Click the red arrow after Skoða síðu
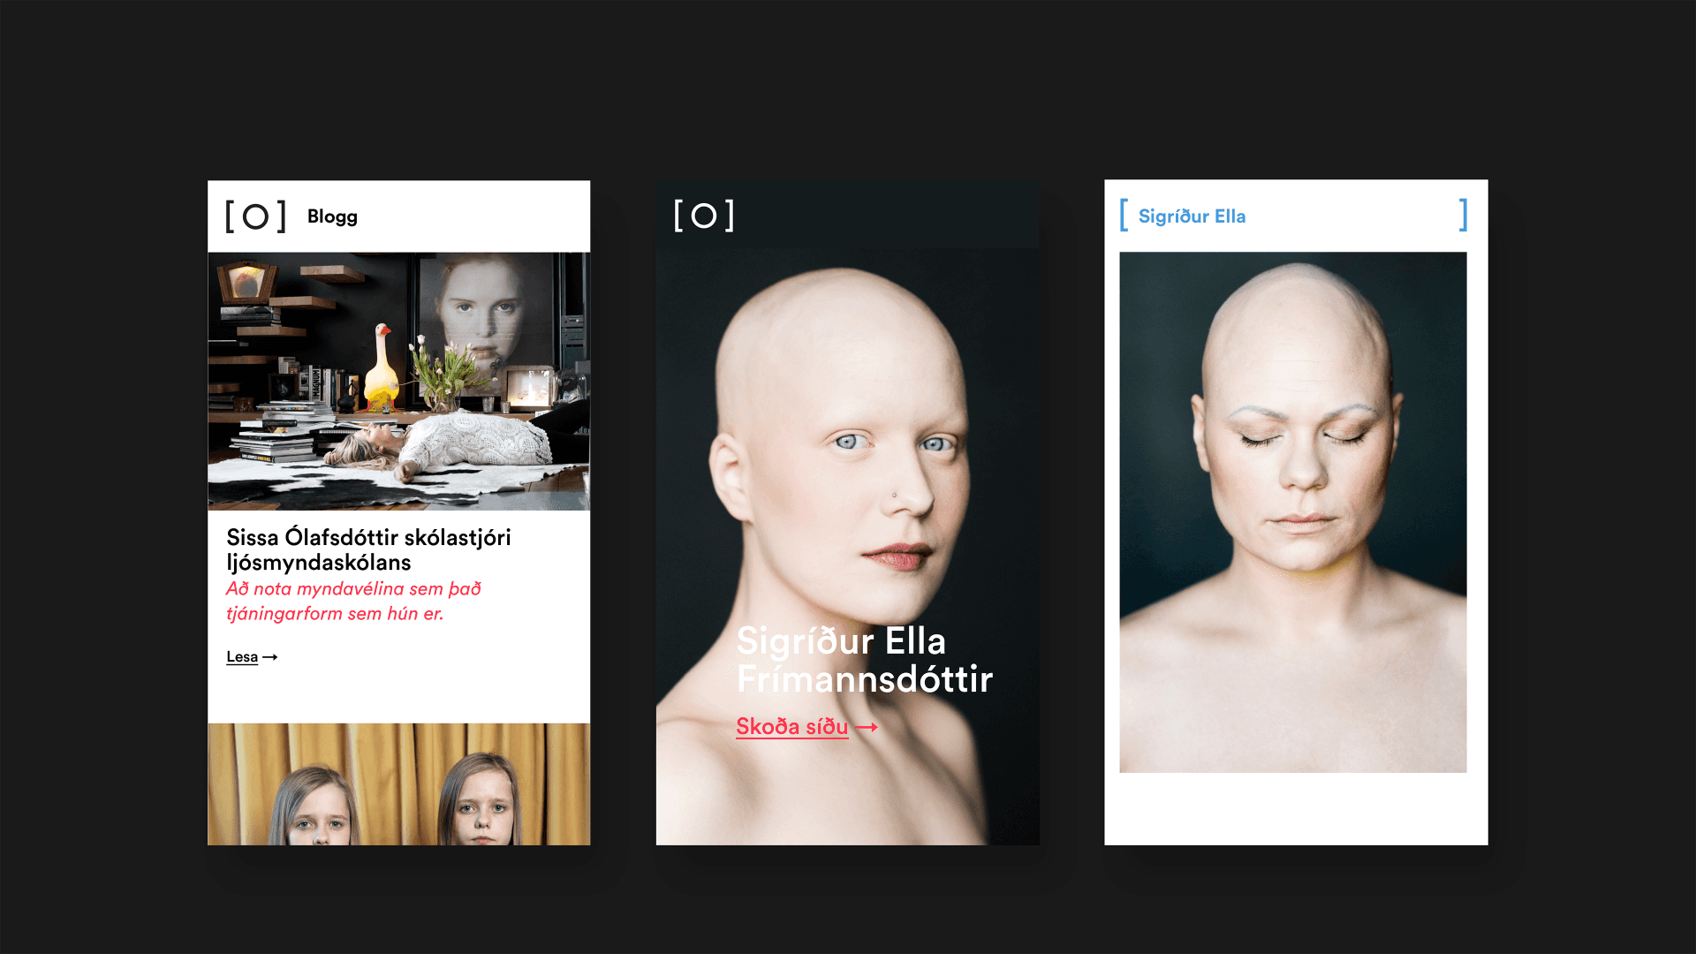The image size is (1696, 954). pos(867,727)
